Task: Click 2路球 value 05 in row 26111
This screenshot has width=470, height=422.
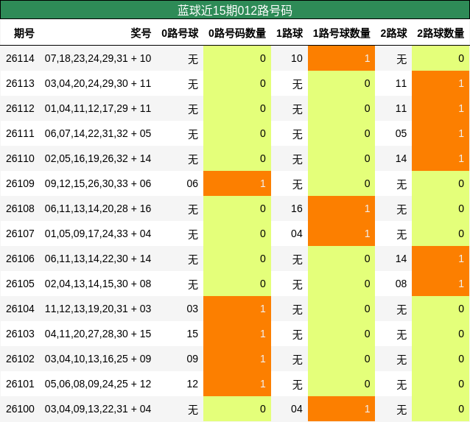Action: coord(401,133)
